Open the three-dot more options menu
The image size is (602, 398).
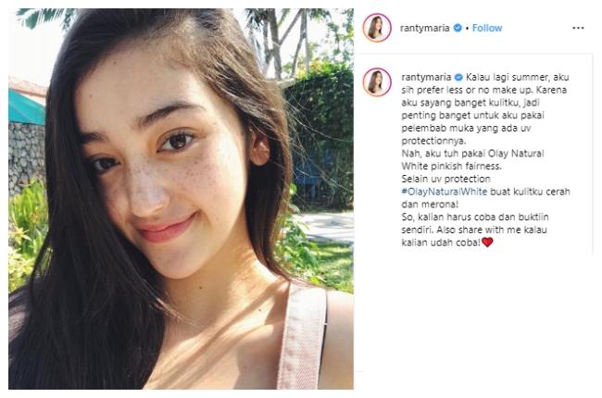point(578,28)
